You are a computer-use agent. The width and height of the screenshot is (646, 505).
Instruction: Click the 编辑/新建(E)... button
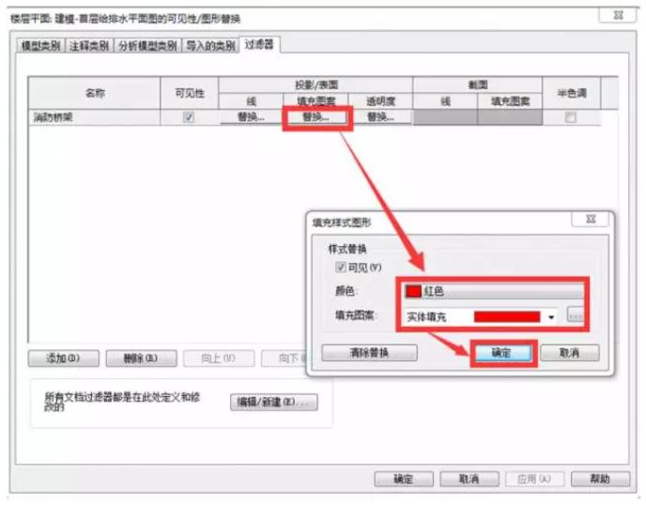click(x=274, y=402)
